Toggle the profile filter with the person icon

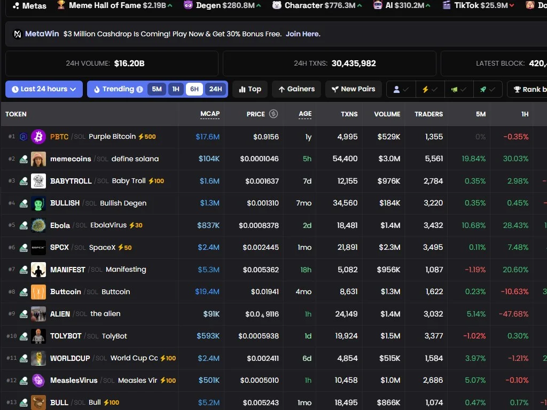tap(401, 89)
